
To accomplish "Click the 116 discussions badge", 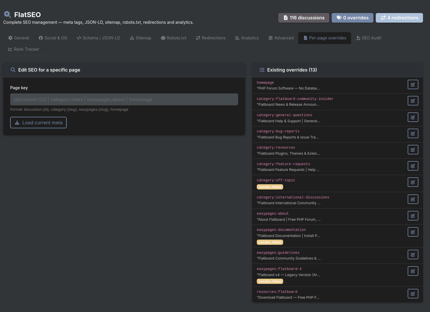I will click(303, 18).
